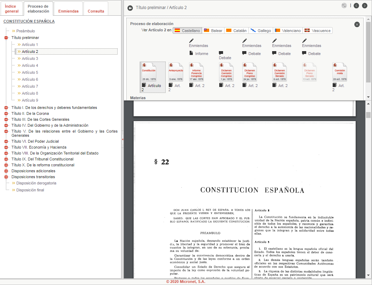Screen dimensions: 372x285
Task: Go to the next article arrow
Action: [365, 6]
